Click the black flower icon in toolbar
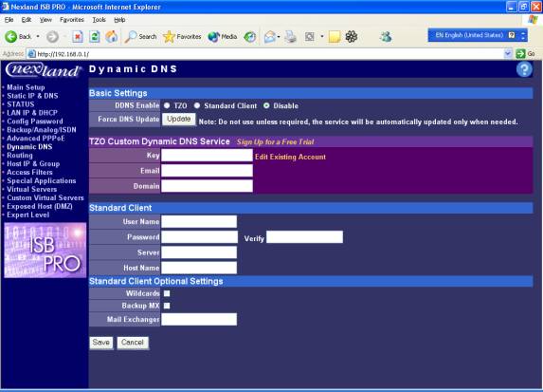Image resolution: width=543 pixels, height=392 pixels. 352,36
